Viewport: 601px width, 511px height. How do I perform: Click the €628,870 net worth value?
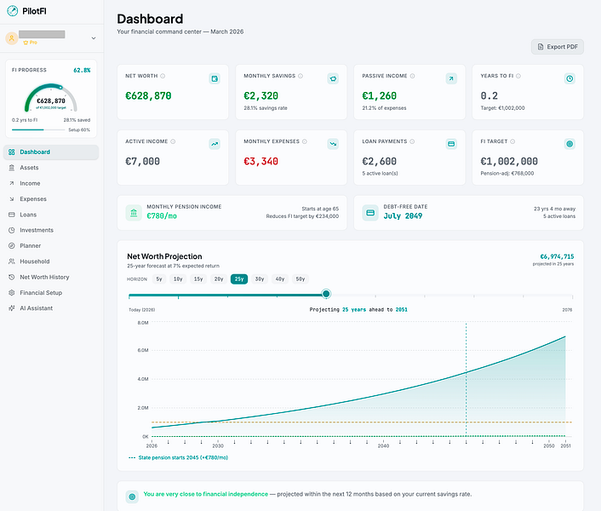148,96
